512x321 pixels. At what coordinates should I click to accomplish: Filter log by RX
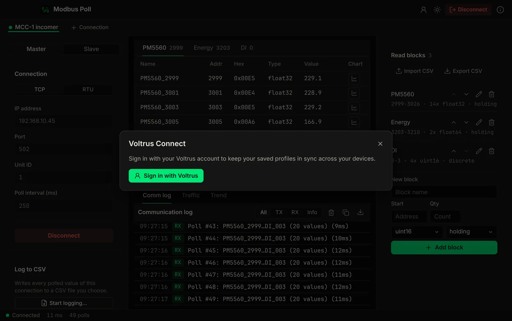click(x=295, y=213)
